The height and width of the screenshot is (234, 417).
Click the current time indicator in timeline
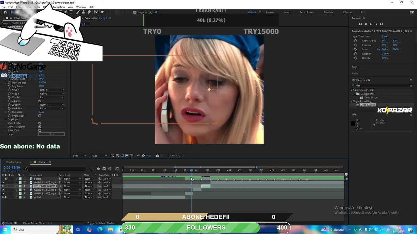coord(191,170)
